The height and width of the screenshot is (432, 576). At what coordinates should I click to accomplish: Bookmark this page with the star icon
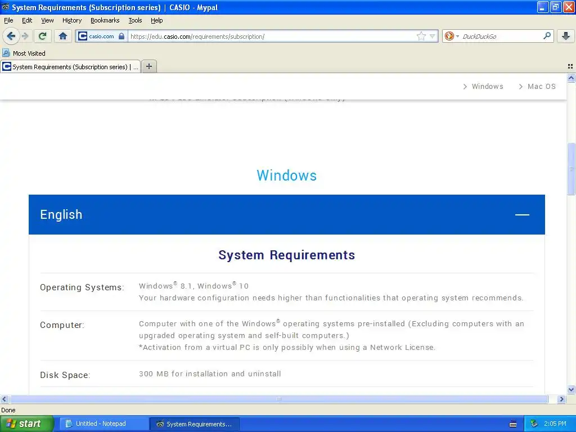(x=421, y=36)
